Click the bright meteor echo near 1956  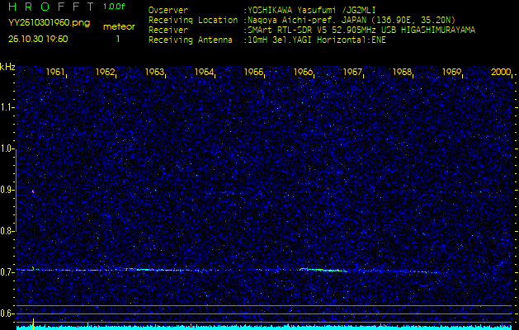point(326,269)
